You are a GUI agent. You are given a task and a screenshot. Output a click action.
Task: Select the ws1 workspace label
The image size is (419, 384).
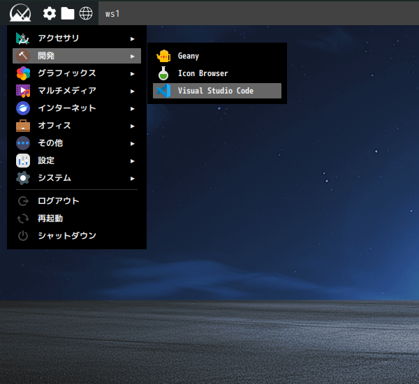pyautogui.click(x=112, y=14)
